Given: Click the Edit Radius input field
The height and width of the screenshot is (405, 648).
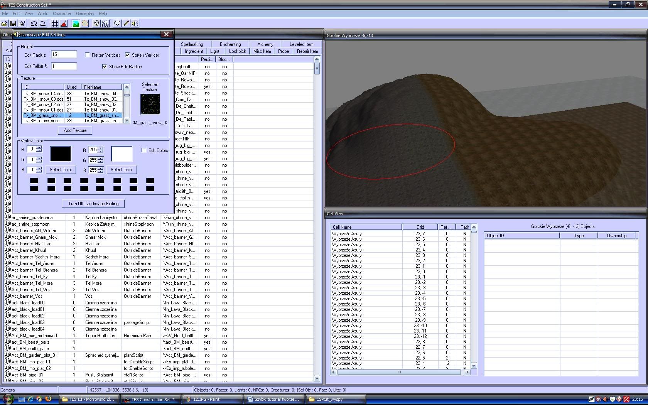Looking at the screenshot, I should click(64, 55).
